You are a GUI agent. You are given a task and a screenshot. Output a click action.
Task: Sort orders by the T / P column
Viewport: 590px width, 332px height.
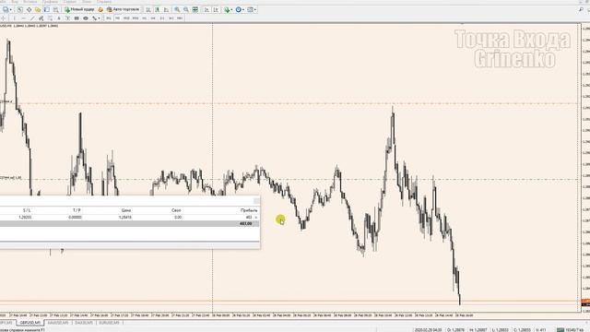(77, 210)
